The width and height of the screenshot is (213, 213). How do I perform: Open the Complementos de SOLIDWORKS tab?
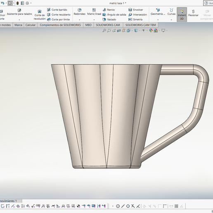60,25
